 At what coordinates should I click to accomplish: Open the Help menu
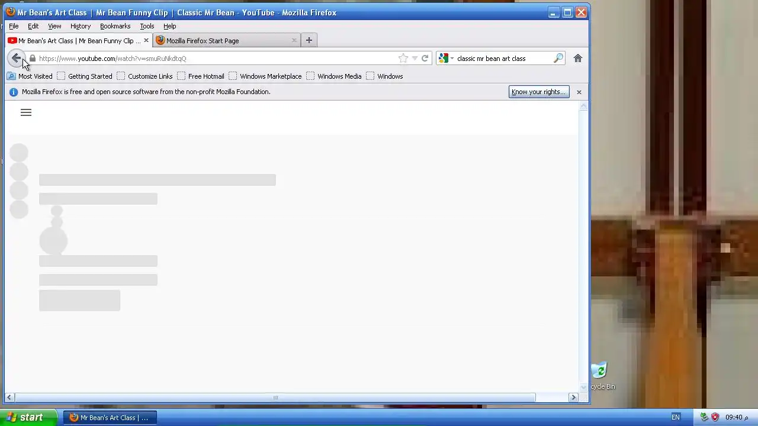[x=170, y=26]
